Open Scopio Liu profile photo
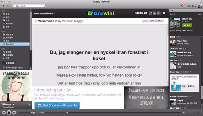203x116 pixels. point(175,23)
